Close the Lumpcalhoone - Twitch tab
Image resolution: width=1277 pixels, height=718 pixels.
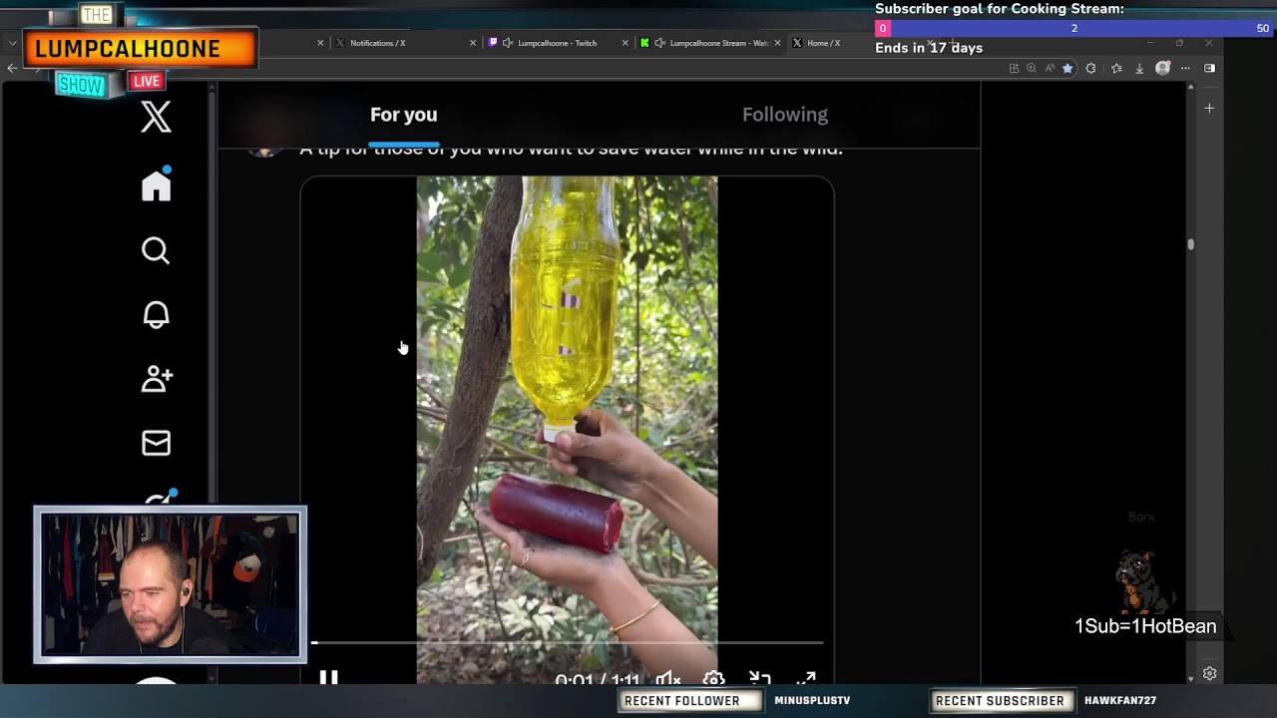(626, 43)
